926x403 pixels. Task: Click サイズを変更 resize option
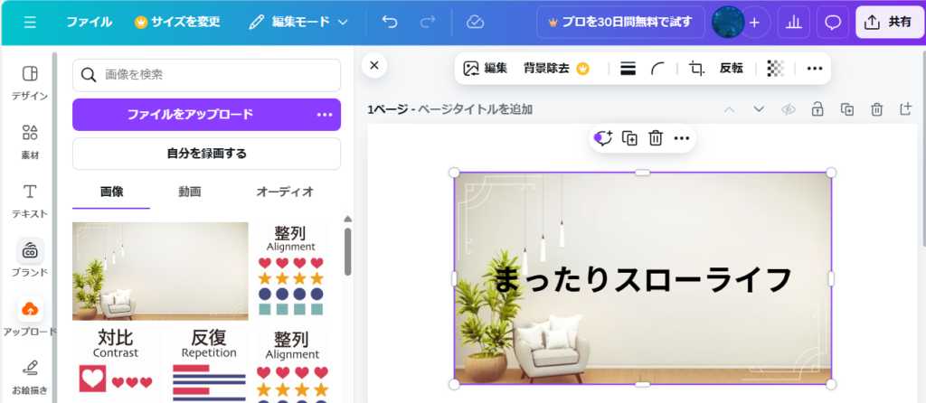click(x=177, y=23)
